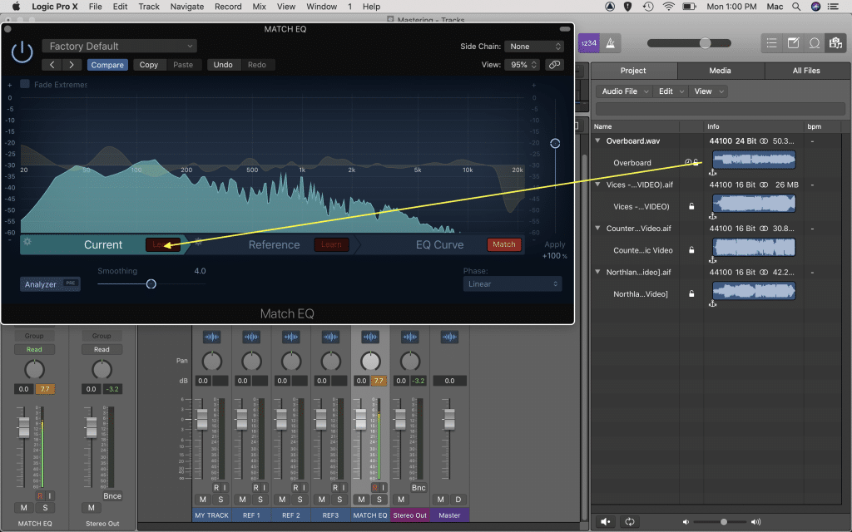This screenshot has width=852, height=532.
Task: Click the metronome icon in the toolbar
Action: [x=610, y=42]
